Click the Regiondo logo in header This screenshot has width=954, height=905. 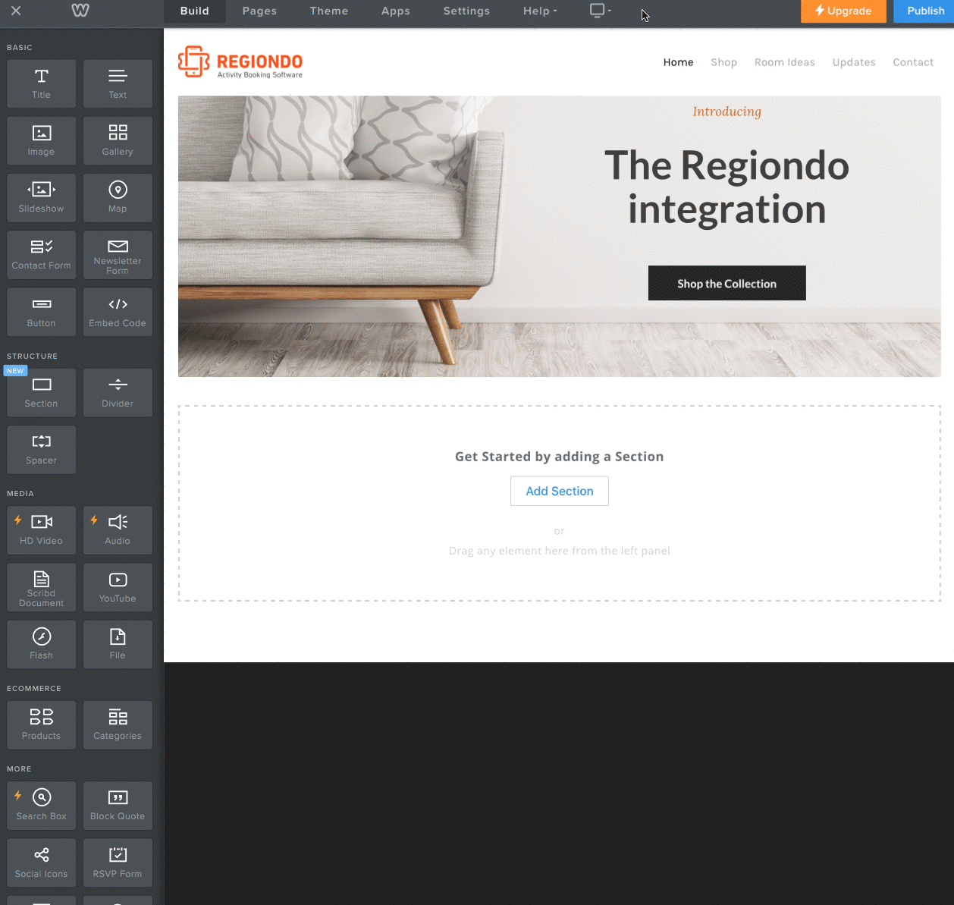point(240,62)
